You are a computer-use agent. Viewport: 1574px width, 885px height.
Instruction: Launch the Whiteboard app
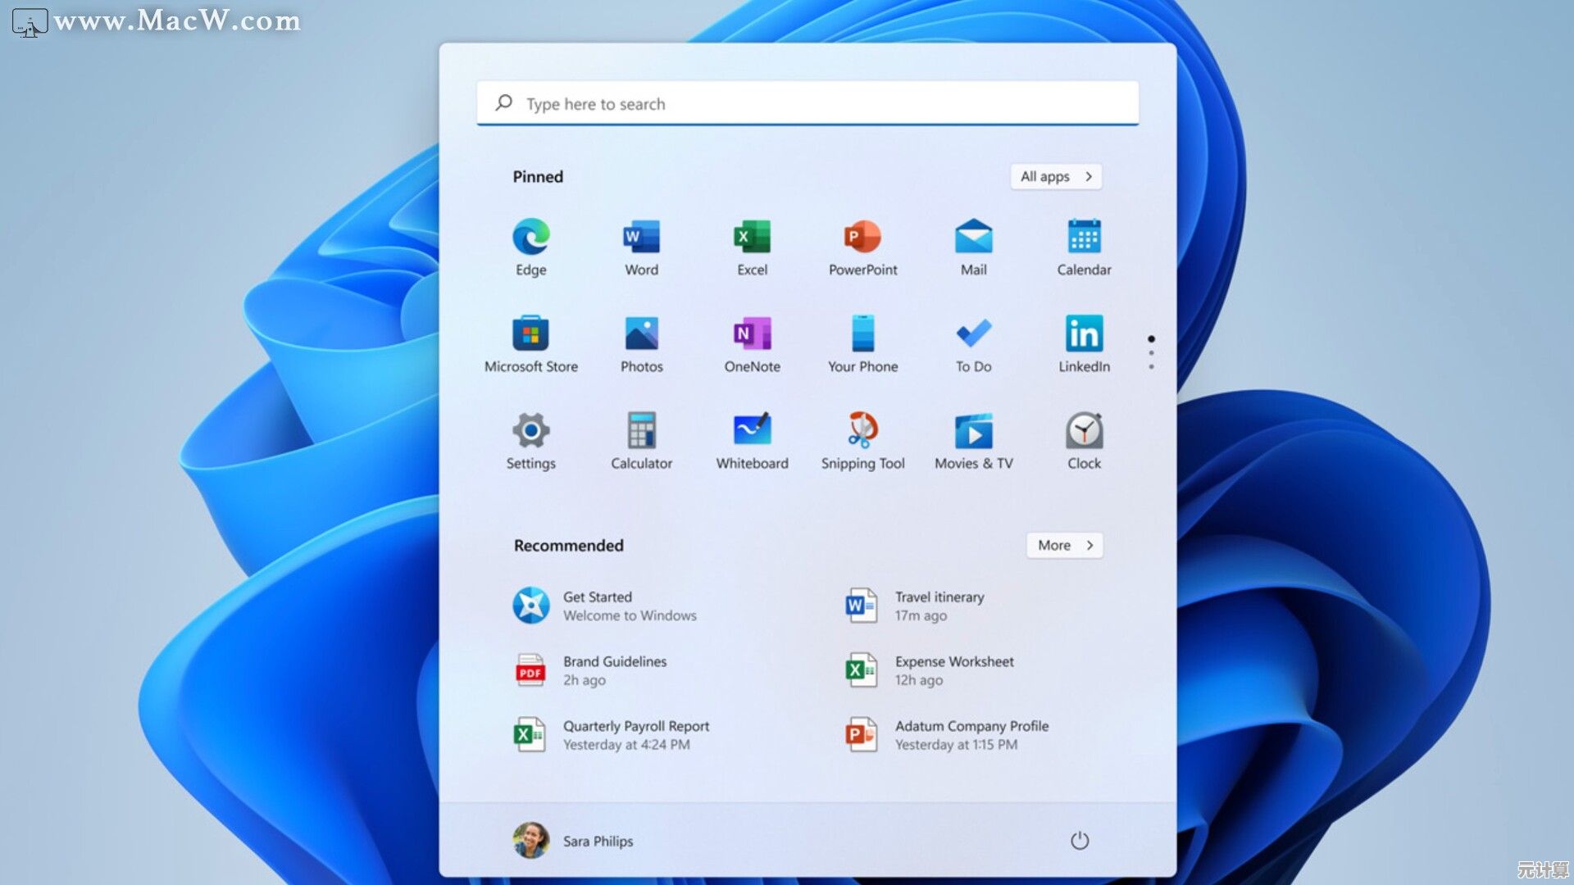[x=751, y=435]
